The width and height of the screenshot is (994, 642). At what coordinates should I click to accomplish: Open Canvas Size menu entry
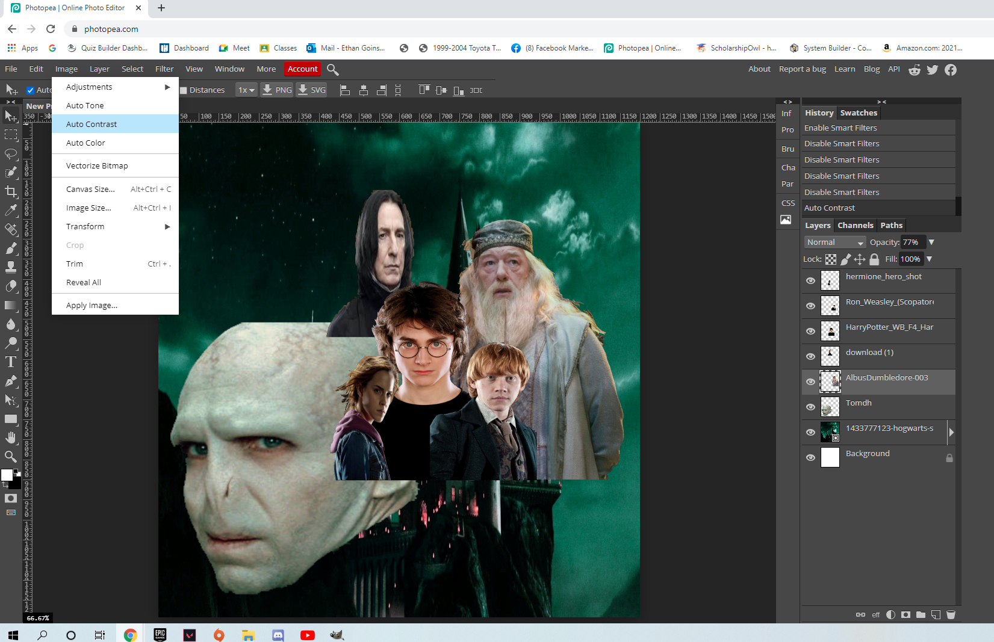pyautogui.click(x=115, y=189)
